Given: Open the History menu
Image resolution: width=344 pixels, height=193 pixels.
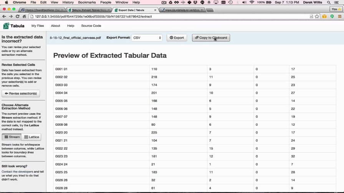Looking at the screenshot, I should point(68,2).
